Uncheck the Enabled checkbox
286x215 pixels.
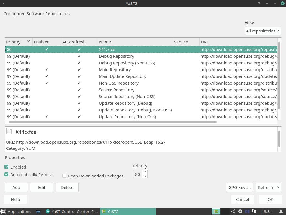click(6, 167)
